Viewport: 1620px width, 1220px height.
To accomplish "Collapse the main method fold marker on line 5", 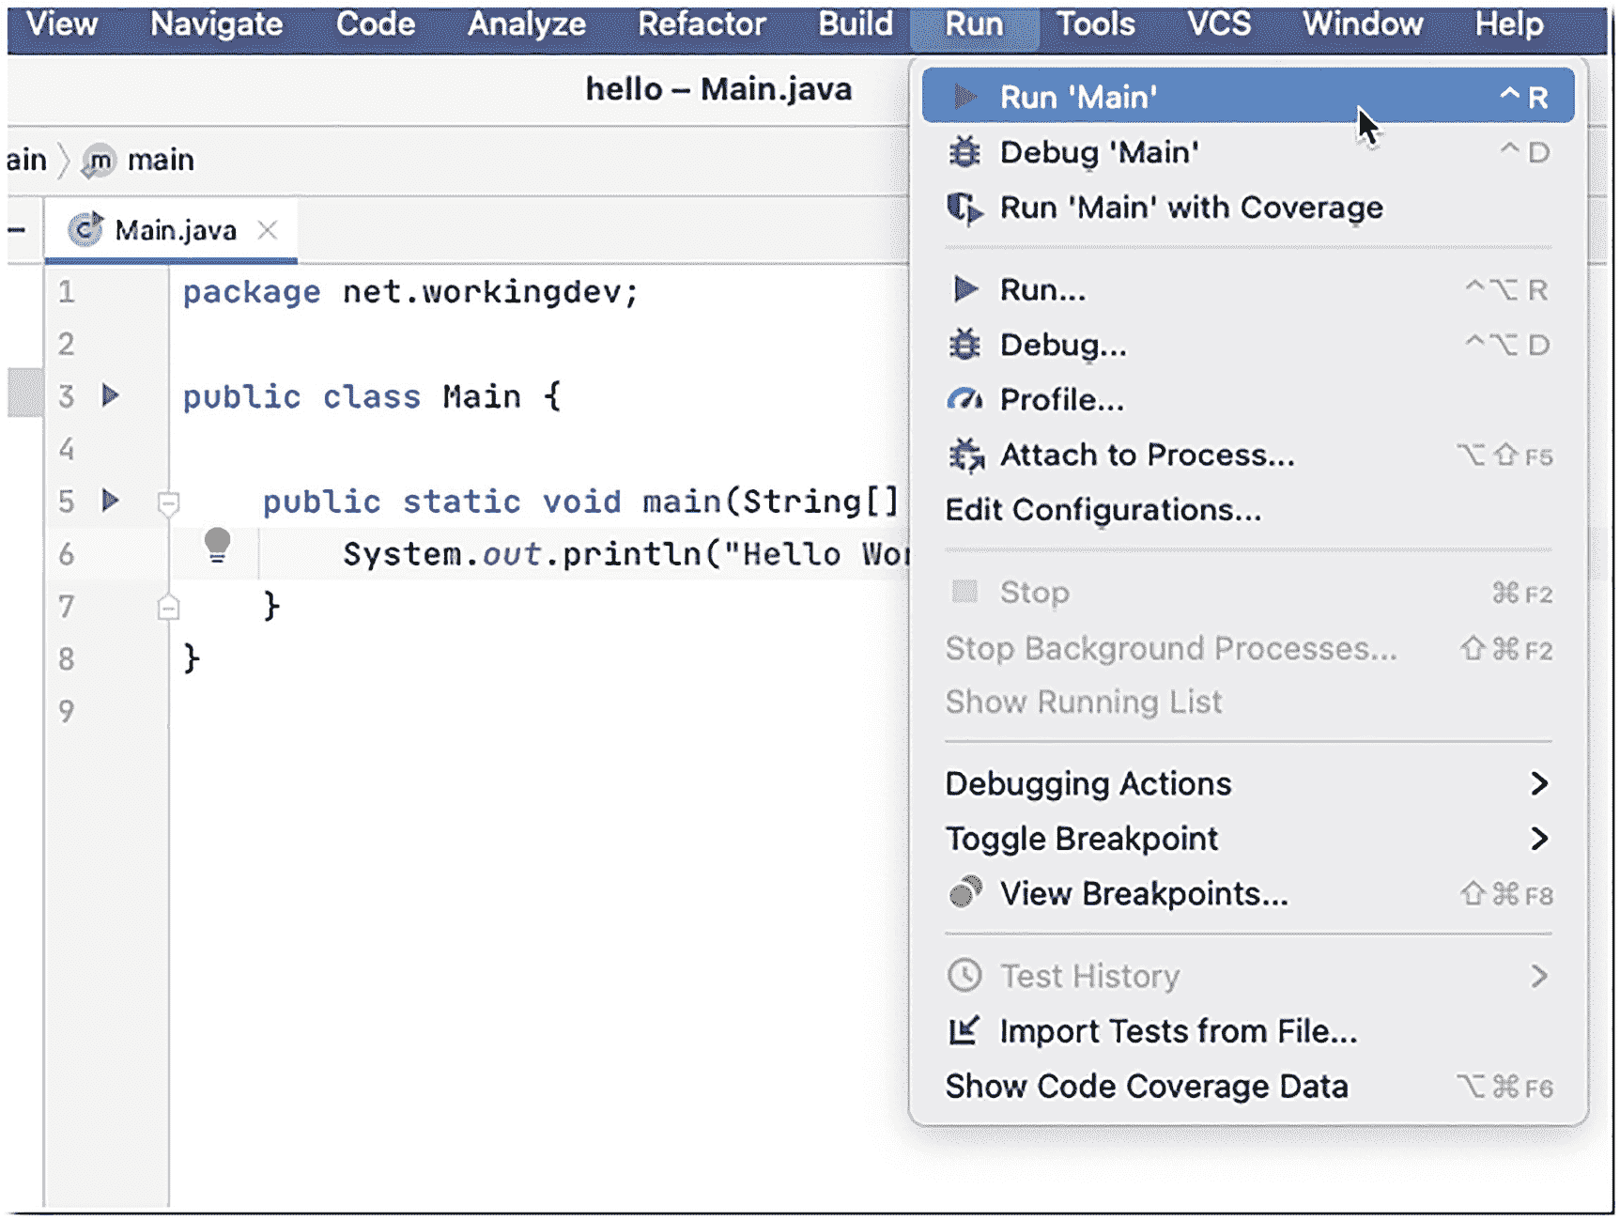I will click(x=168, y=504).
